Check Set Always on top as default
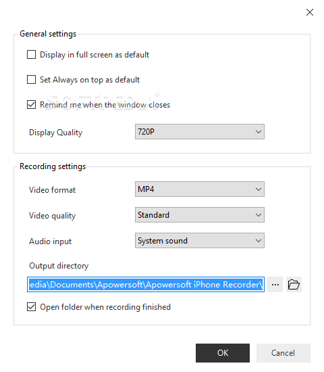Viewport: 324px width, 372px height. [x=31, y=80]
